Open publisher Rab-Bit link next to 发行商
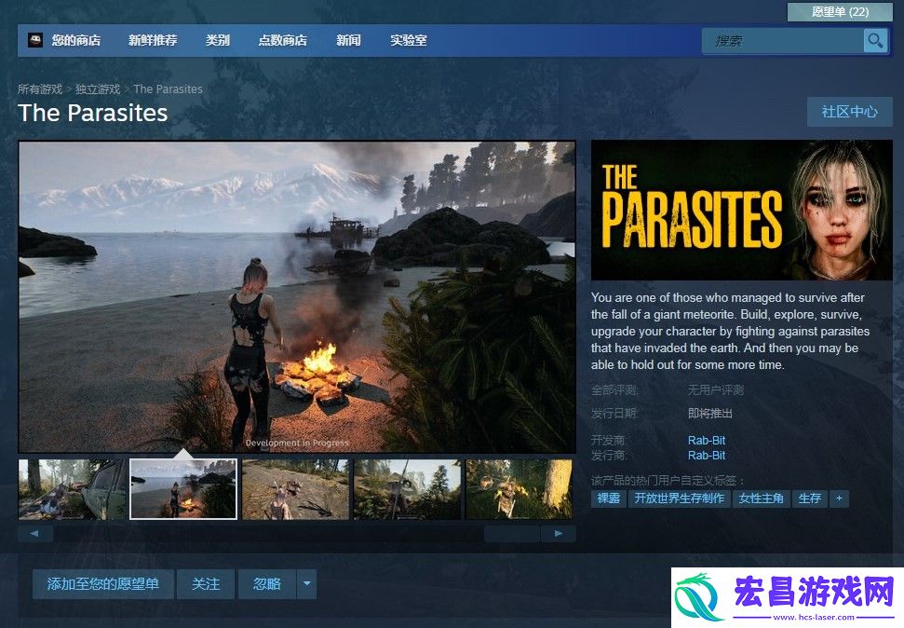Viewport: 904px width, 628px height. tap(707, 455)
